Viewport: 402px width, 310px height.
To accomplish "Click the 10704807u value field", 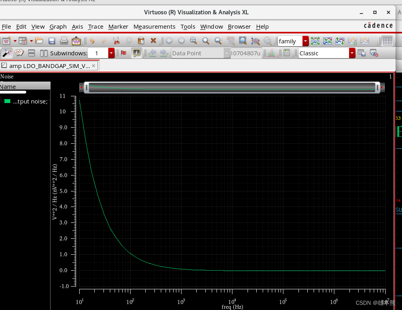I will click(x=246, y=53).
